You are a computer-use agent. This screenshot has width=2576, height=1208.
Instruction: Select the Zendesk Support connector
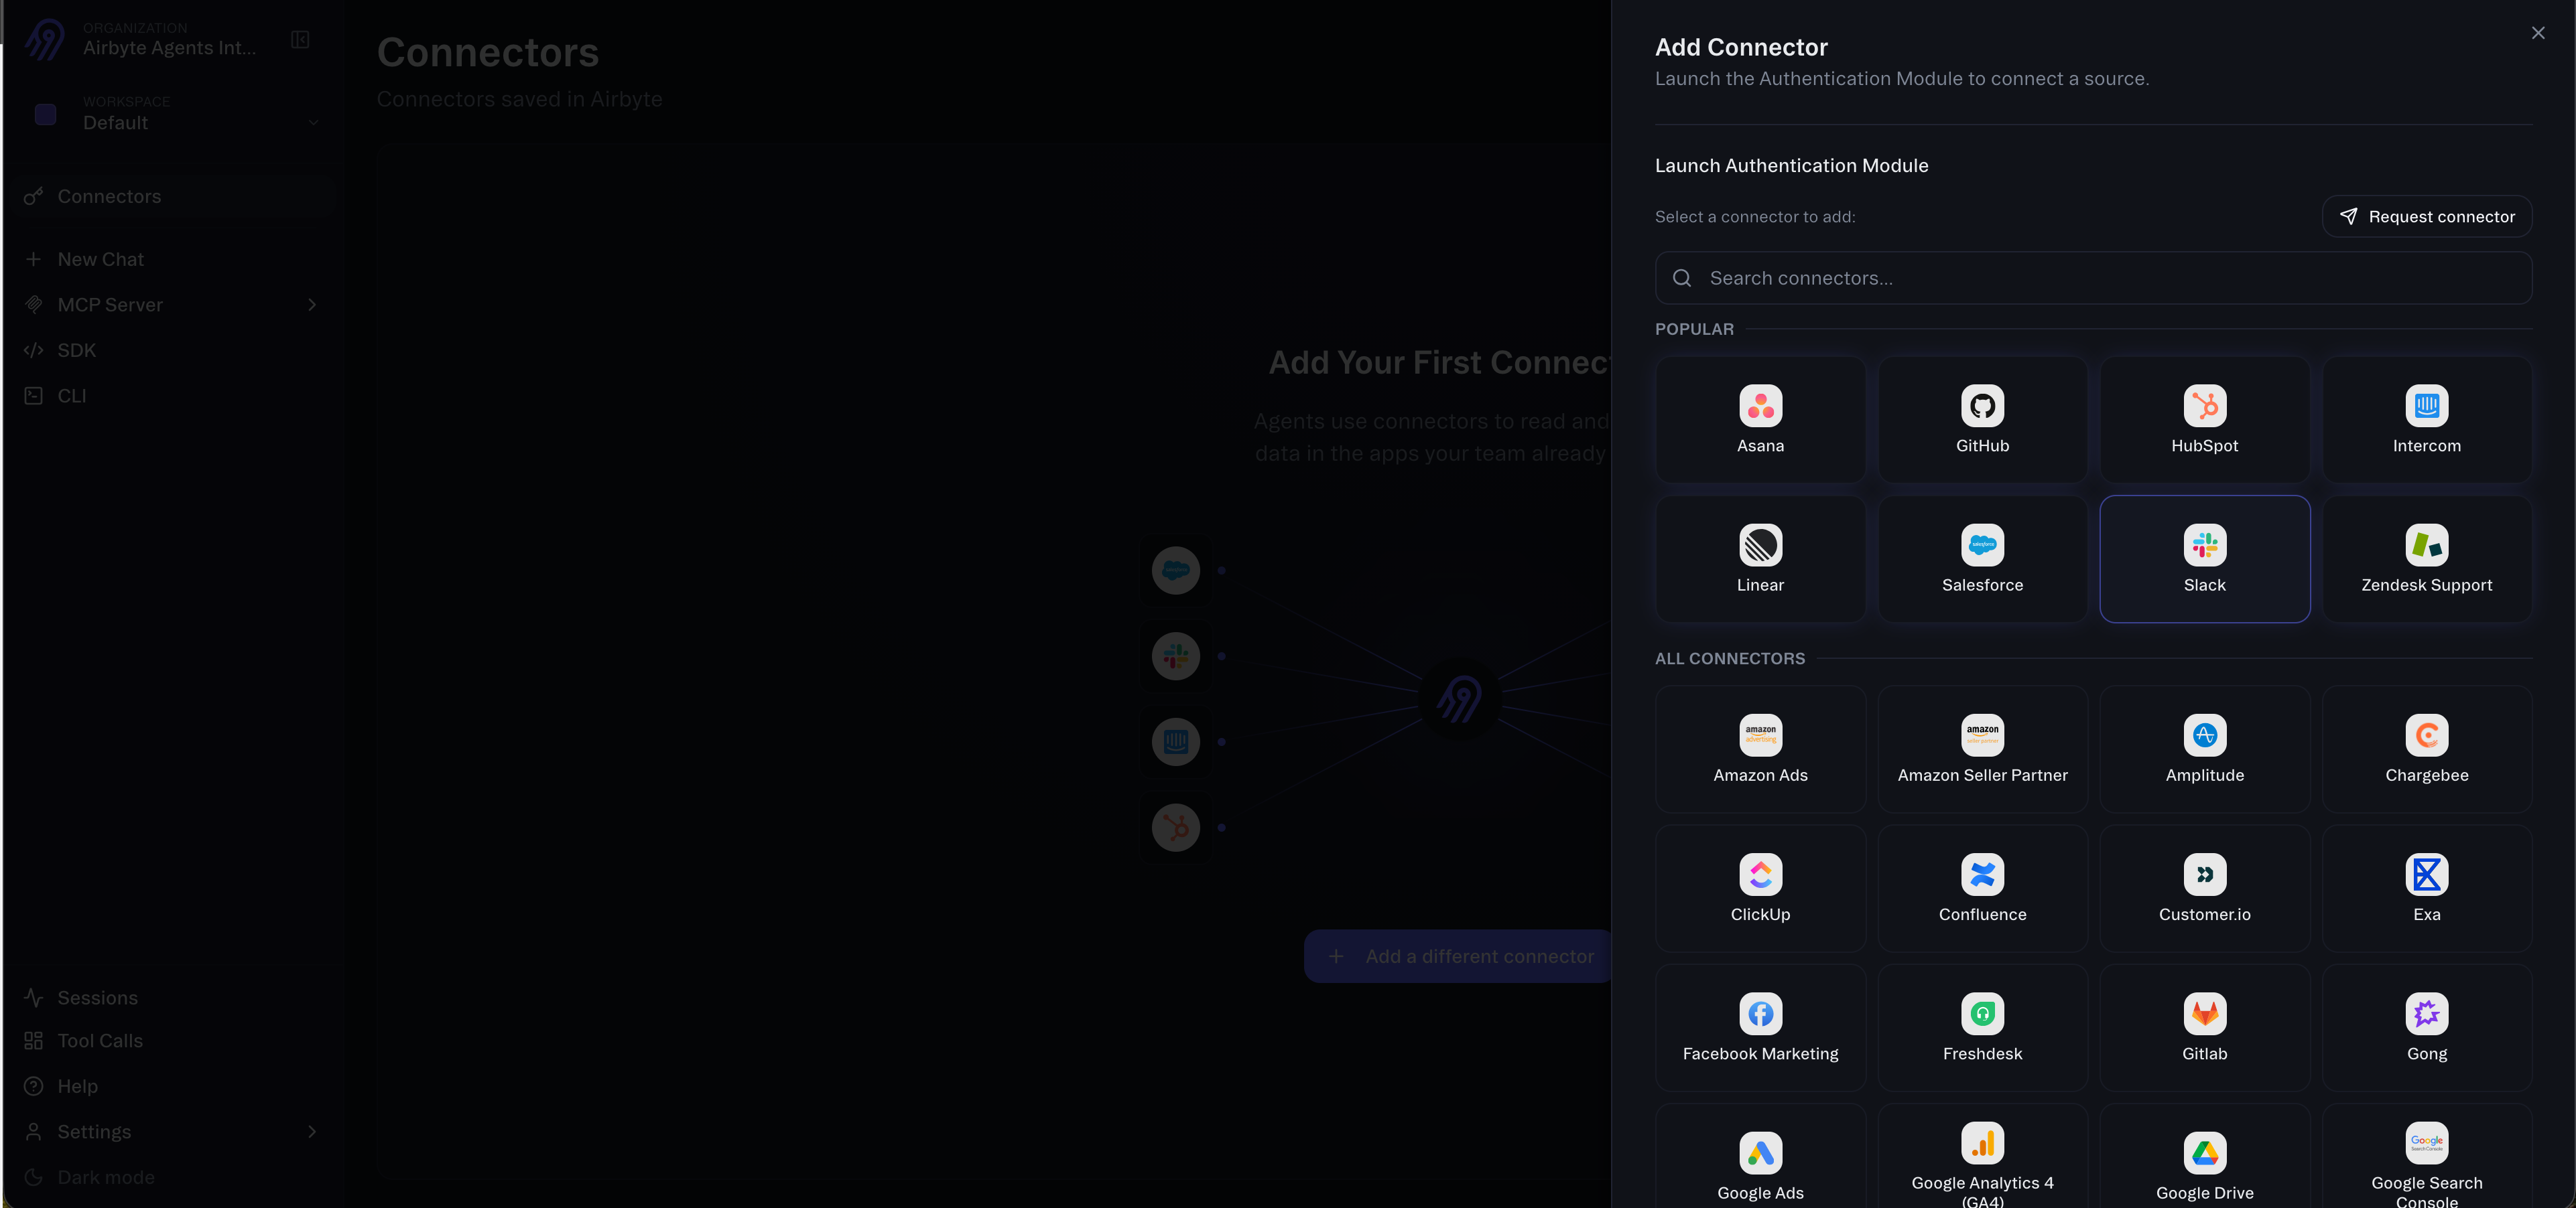(2426, 560)
